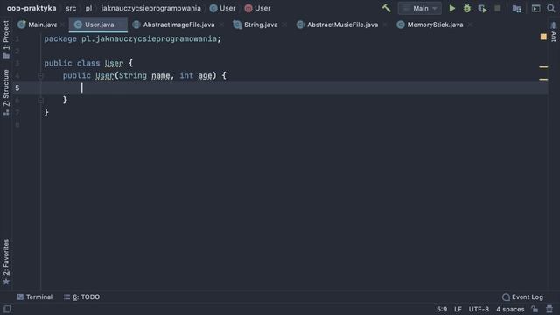560x315 pixels.
Task: Click the first warning stripe mark on scrollbar
Action: (543, 66)
